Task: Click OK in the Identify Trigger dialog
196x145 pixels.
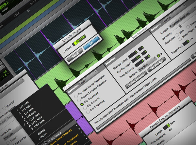Action: coord(91,43)
